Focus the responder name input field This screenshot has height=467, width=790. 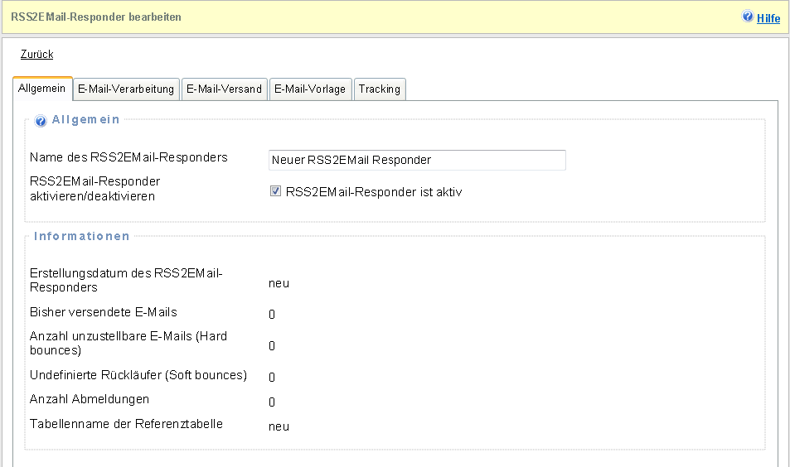417,160
